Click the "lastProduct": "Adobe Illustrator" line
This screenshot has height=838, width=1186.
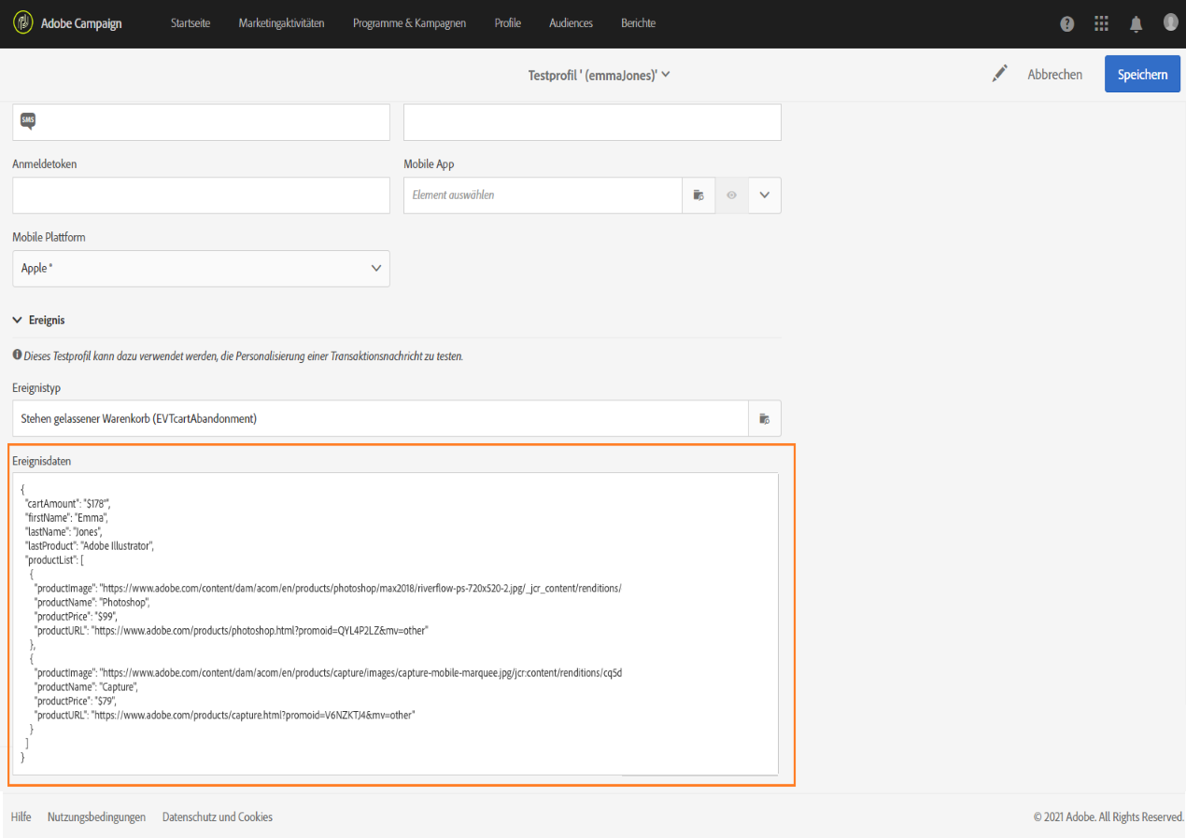tap(90, 545)
